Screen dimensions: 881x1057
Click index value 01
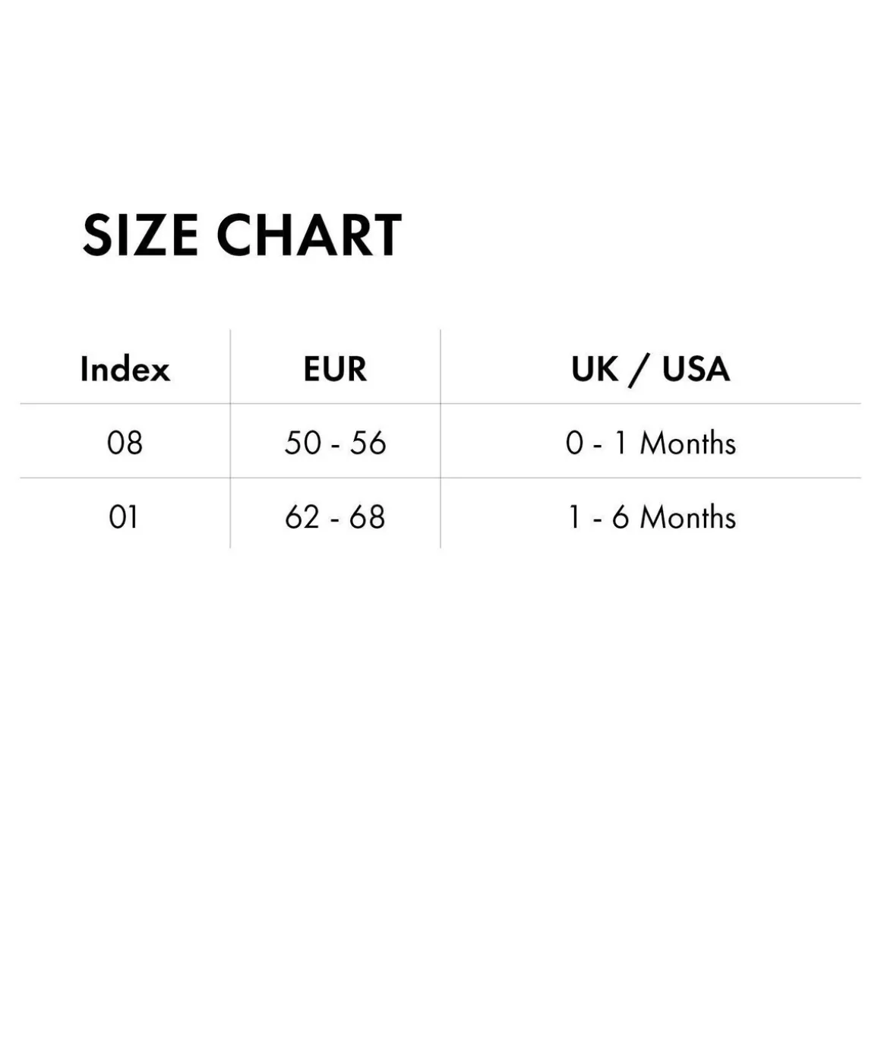[124, 517]
